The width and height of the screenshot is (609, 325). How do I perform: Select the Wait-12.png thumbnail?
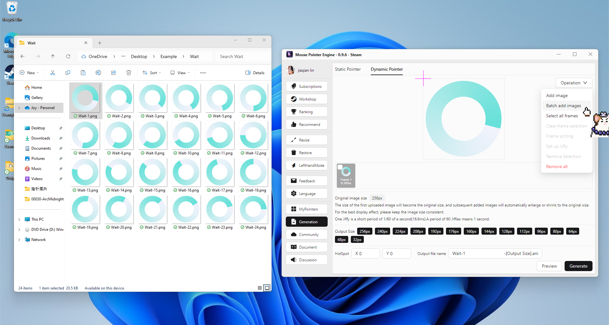tap(253, 136)
